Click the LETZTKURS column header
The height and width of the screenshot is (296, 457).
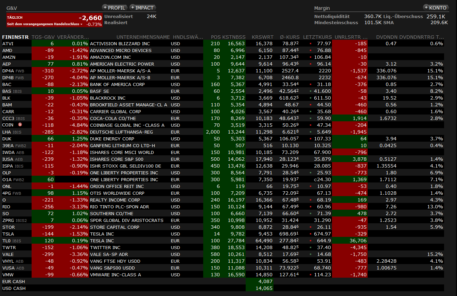click(x=317, y=37)
